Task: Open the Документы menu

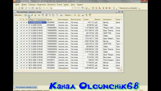Action: [51, 5]
